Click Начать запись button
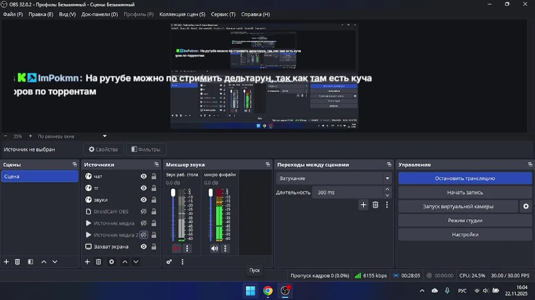This screenshot has height=300, width=535. pos(465,192)
